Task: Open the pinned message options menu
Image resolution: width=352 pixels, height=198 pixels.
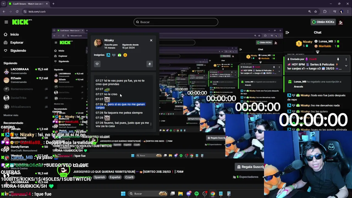Action: (346, 59)
